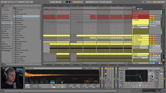Click the Link button
Screen dimensions: 166x93
3,2
